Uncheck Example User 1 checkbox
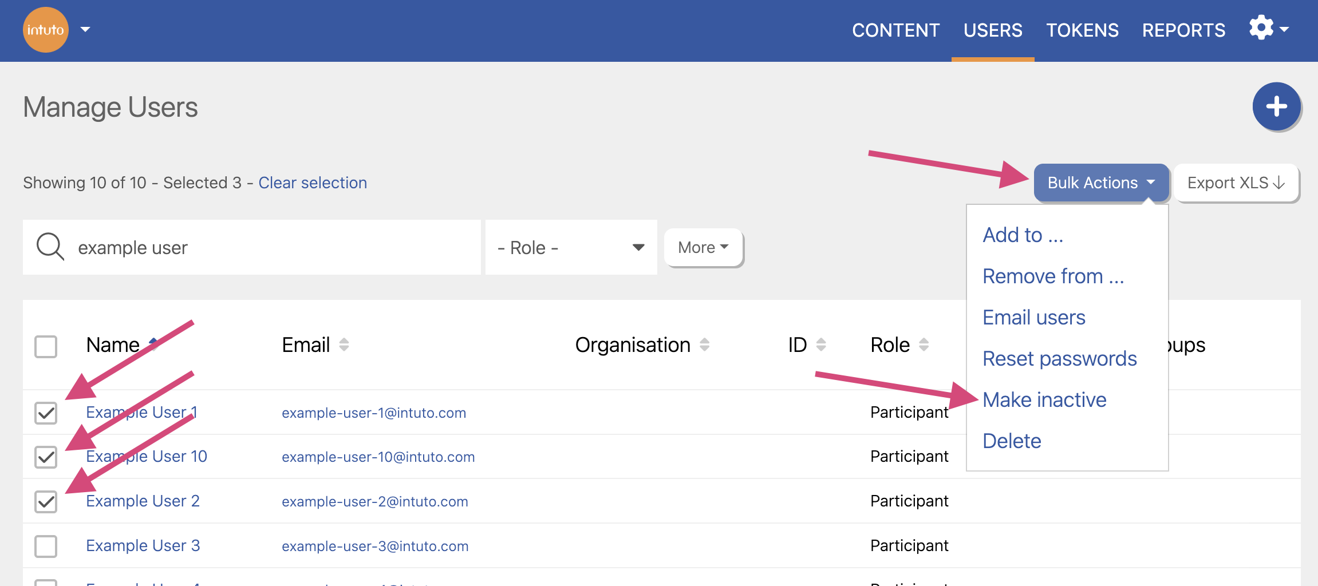This screenshot has width=1318, height=586. pyautogui.click(x=46, y=413)
